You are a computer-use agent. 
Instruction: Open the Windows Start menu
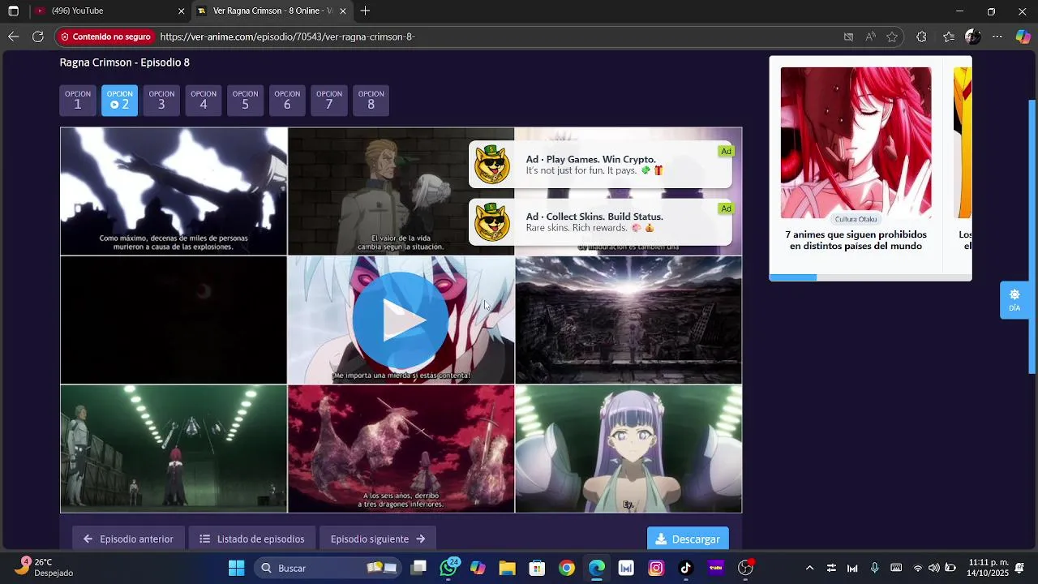(236, 568)
